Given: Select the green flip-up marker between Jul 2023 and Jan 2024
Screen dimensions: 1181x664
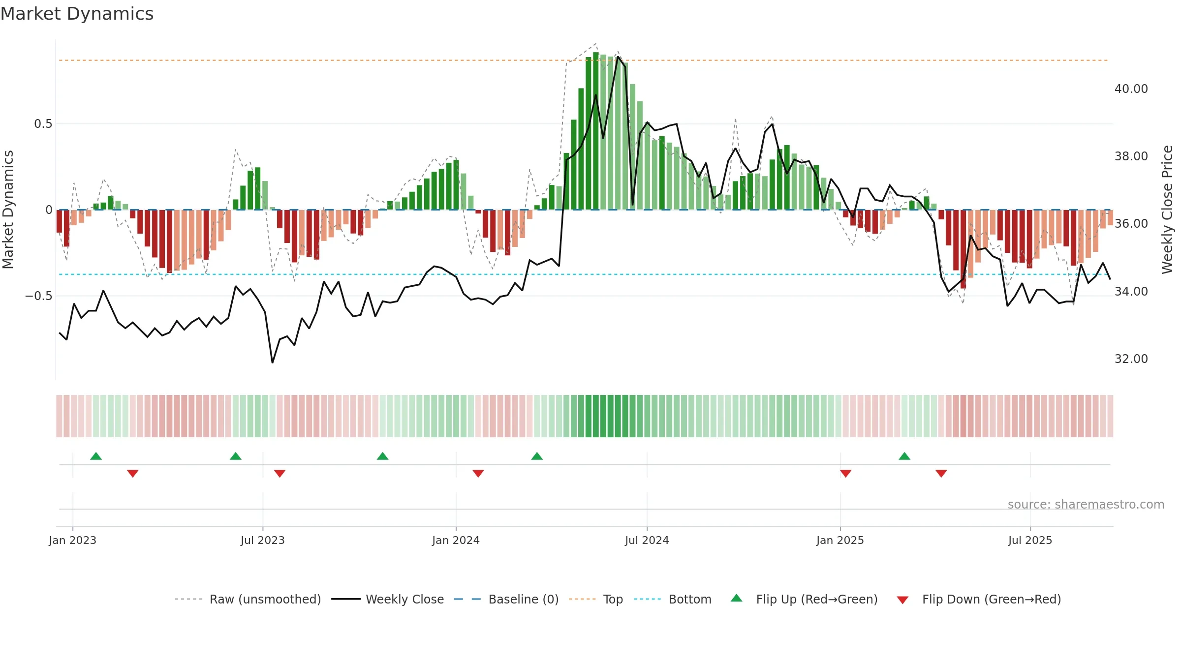Looking at the screenshot, I should 382,456.
